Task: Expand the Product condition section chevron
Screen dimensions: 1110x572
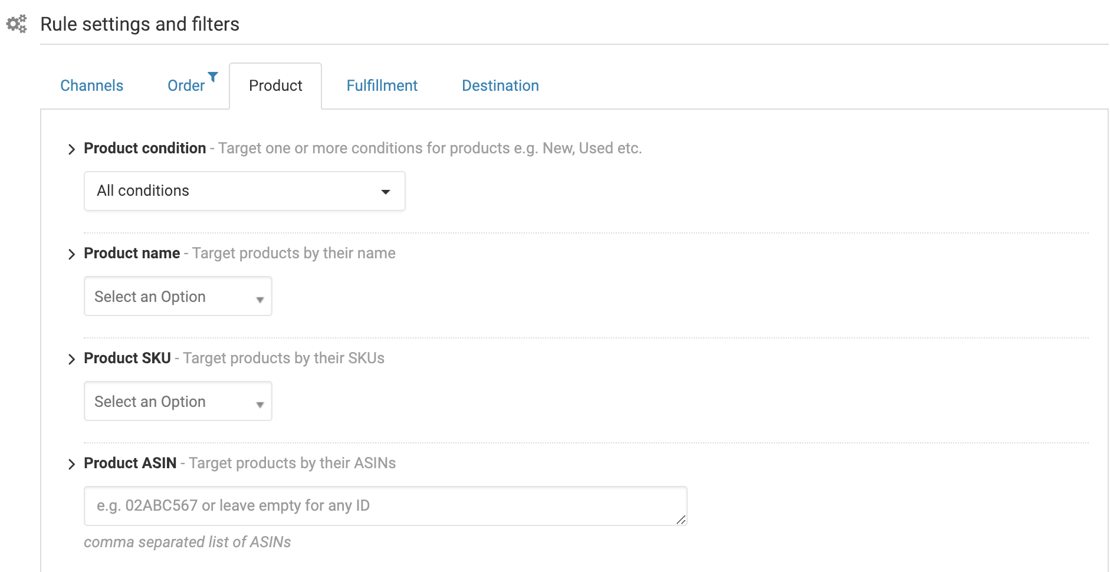Action: 71,149
